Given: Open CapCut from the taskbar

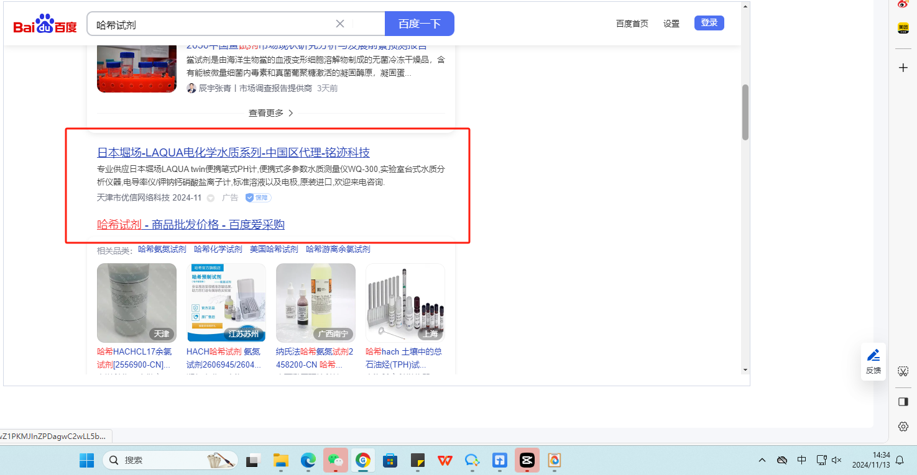Looking at the screenshot, I should pos(527,460).
